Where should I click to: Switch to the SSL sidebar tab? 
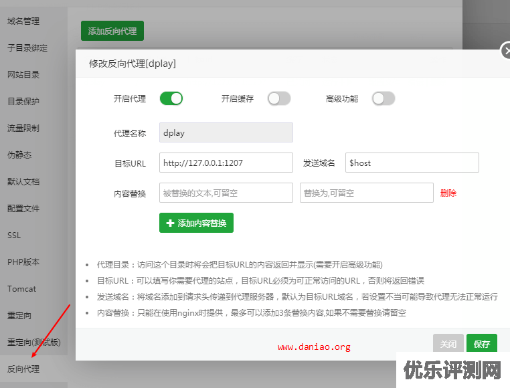coord(14,235)
